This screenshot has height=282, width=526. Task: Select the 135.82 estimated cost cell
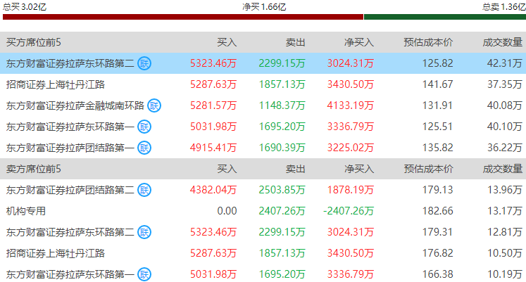[x=438, y=148]
